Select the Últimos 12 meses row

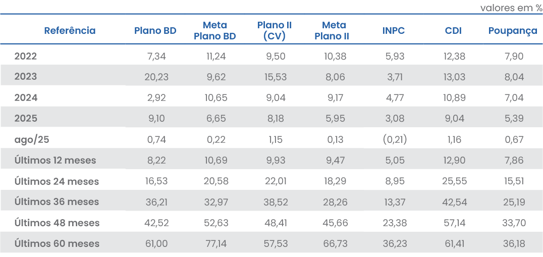tap(55, 161)
